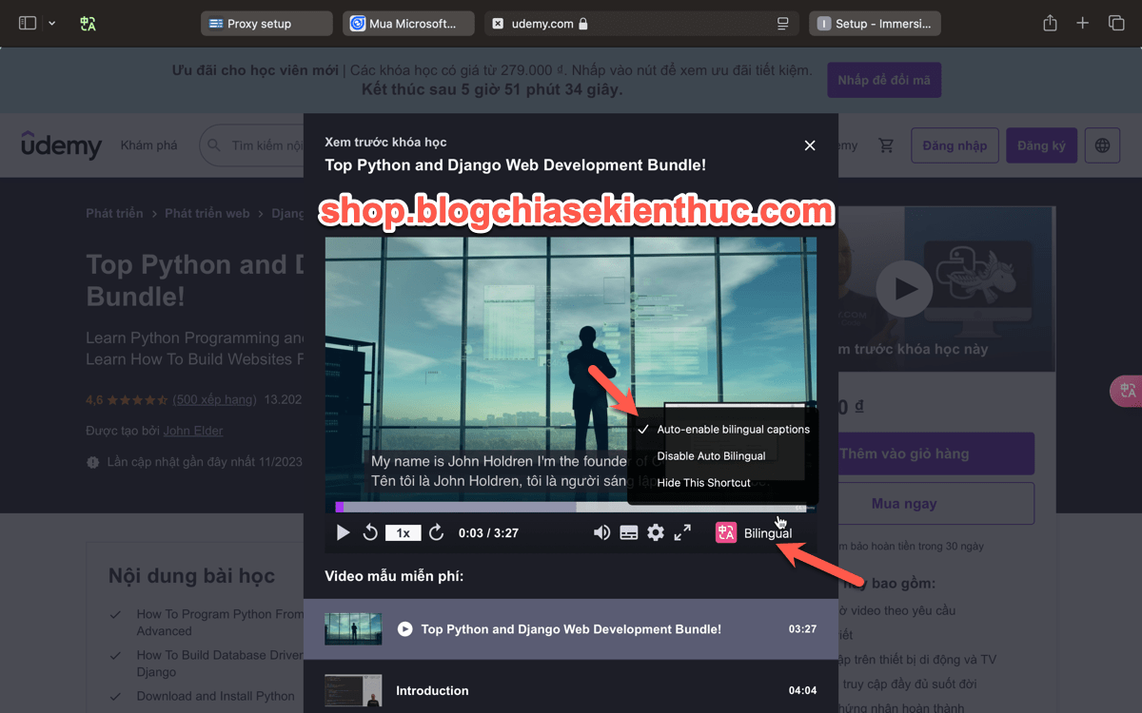Open the John Elder instructor link

(x=193, y=431)
